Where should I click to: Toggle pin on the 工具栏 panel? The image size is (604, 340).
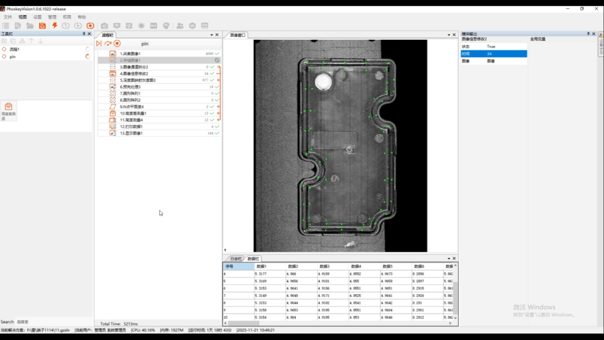click(x=84, y=34)
